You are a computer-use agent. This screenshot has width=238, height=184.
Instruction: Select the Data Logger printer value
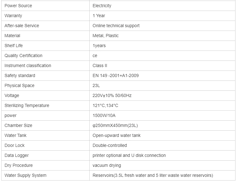pos(129,155)
